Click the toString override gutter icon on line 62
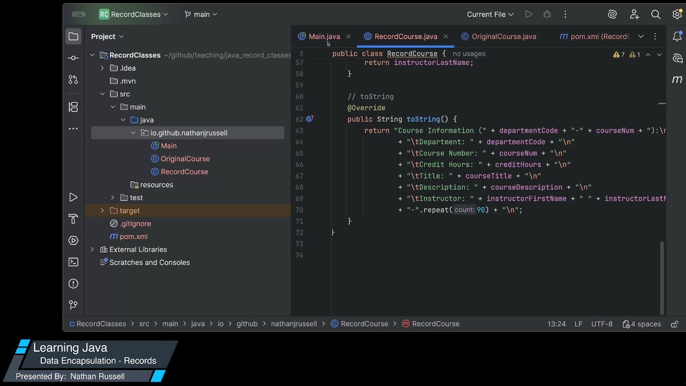The height and width of the screenshot is (386, 686). click(310, 119)
